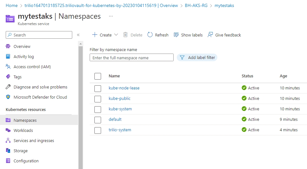Expand the Create dropdown arrow
This screenshot has width=307, height=169.
pyautogui.click(x=116, y=35)
